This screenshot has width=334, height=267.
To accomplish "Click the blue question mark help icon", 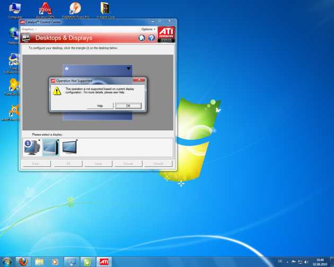I will 152,38.
